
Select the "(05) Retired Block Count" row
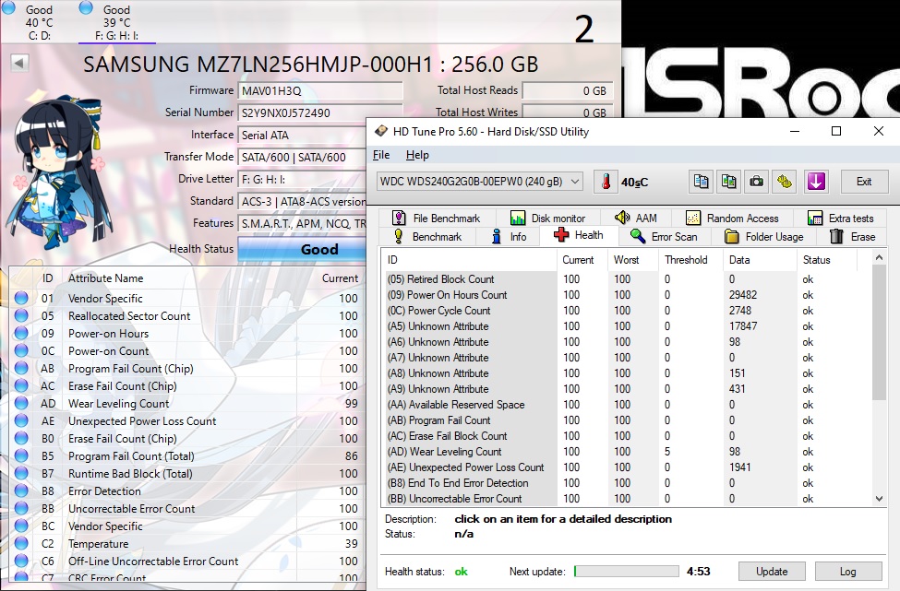click(627, 279)
